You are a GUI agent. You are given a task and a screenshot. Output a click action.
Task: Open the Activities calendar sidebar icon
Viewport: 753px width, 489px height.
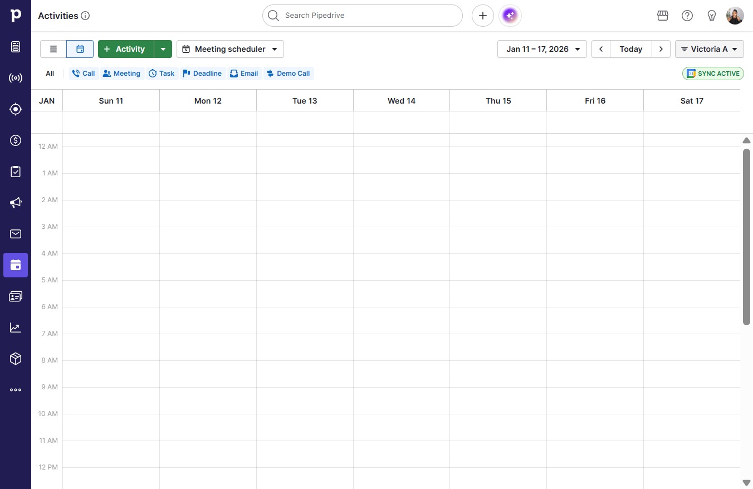pos(16,265)
